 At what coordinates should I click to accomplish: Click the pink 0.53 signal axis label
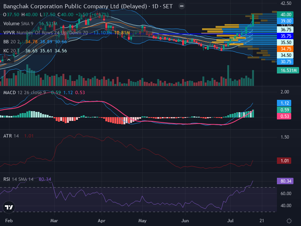[284, 116]
